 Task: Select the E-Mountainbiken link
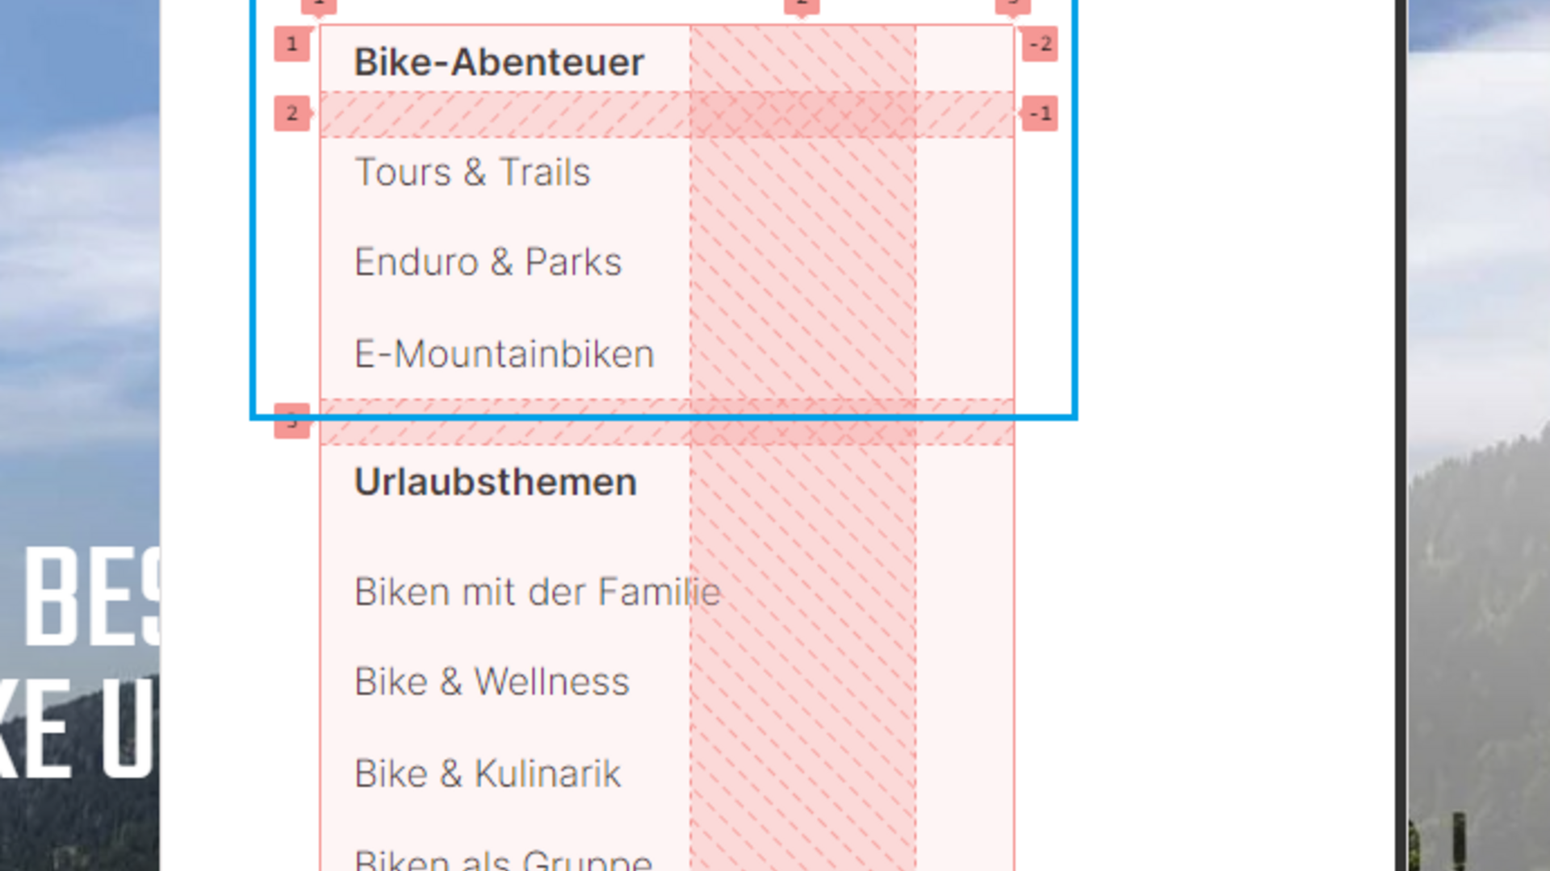click(x=504, y=354)
